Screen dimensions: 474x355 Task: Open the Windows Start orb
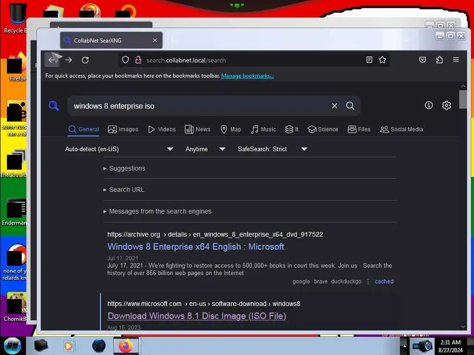coord(12,346)
